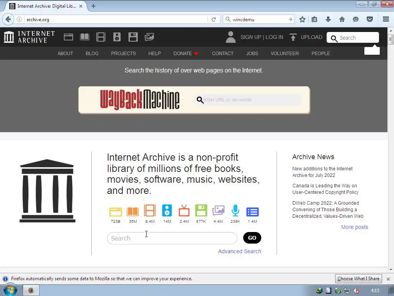This screenshot has width=394, height=296.
Task: Click the page vertical scrollbar thumb
Action: pyautogui.click(x=391, y=40)
